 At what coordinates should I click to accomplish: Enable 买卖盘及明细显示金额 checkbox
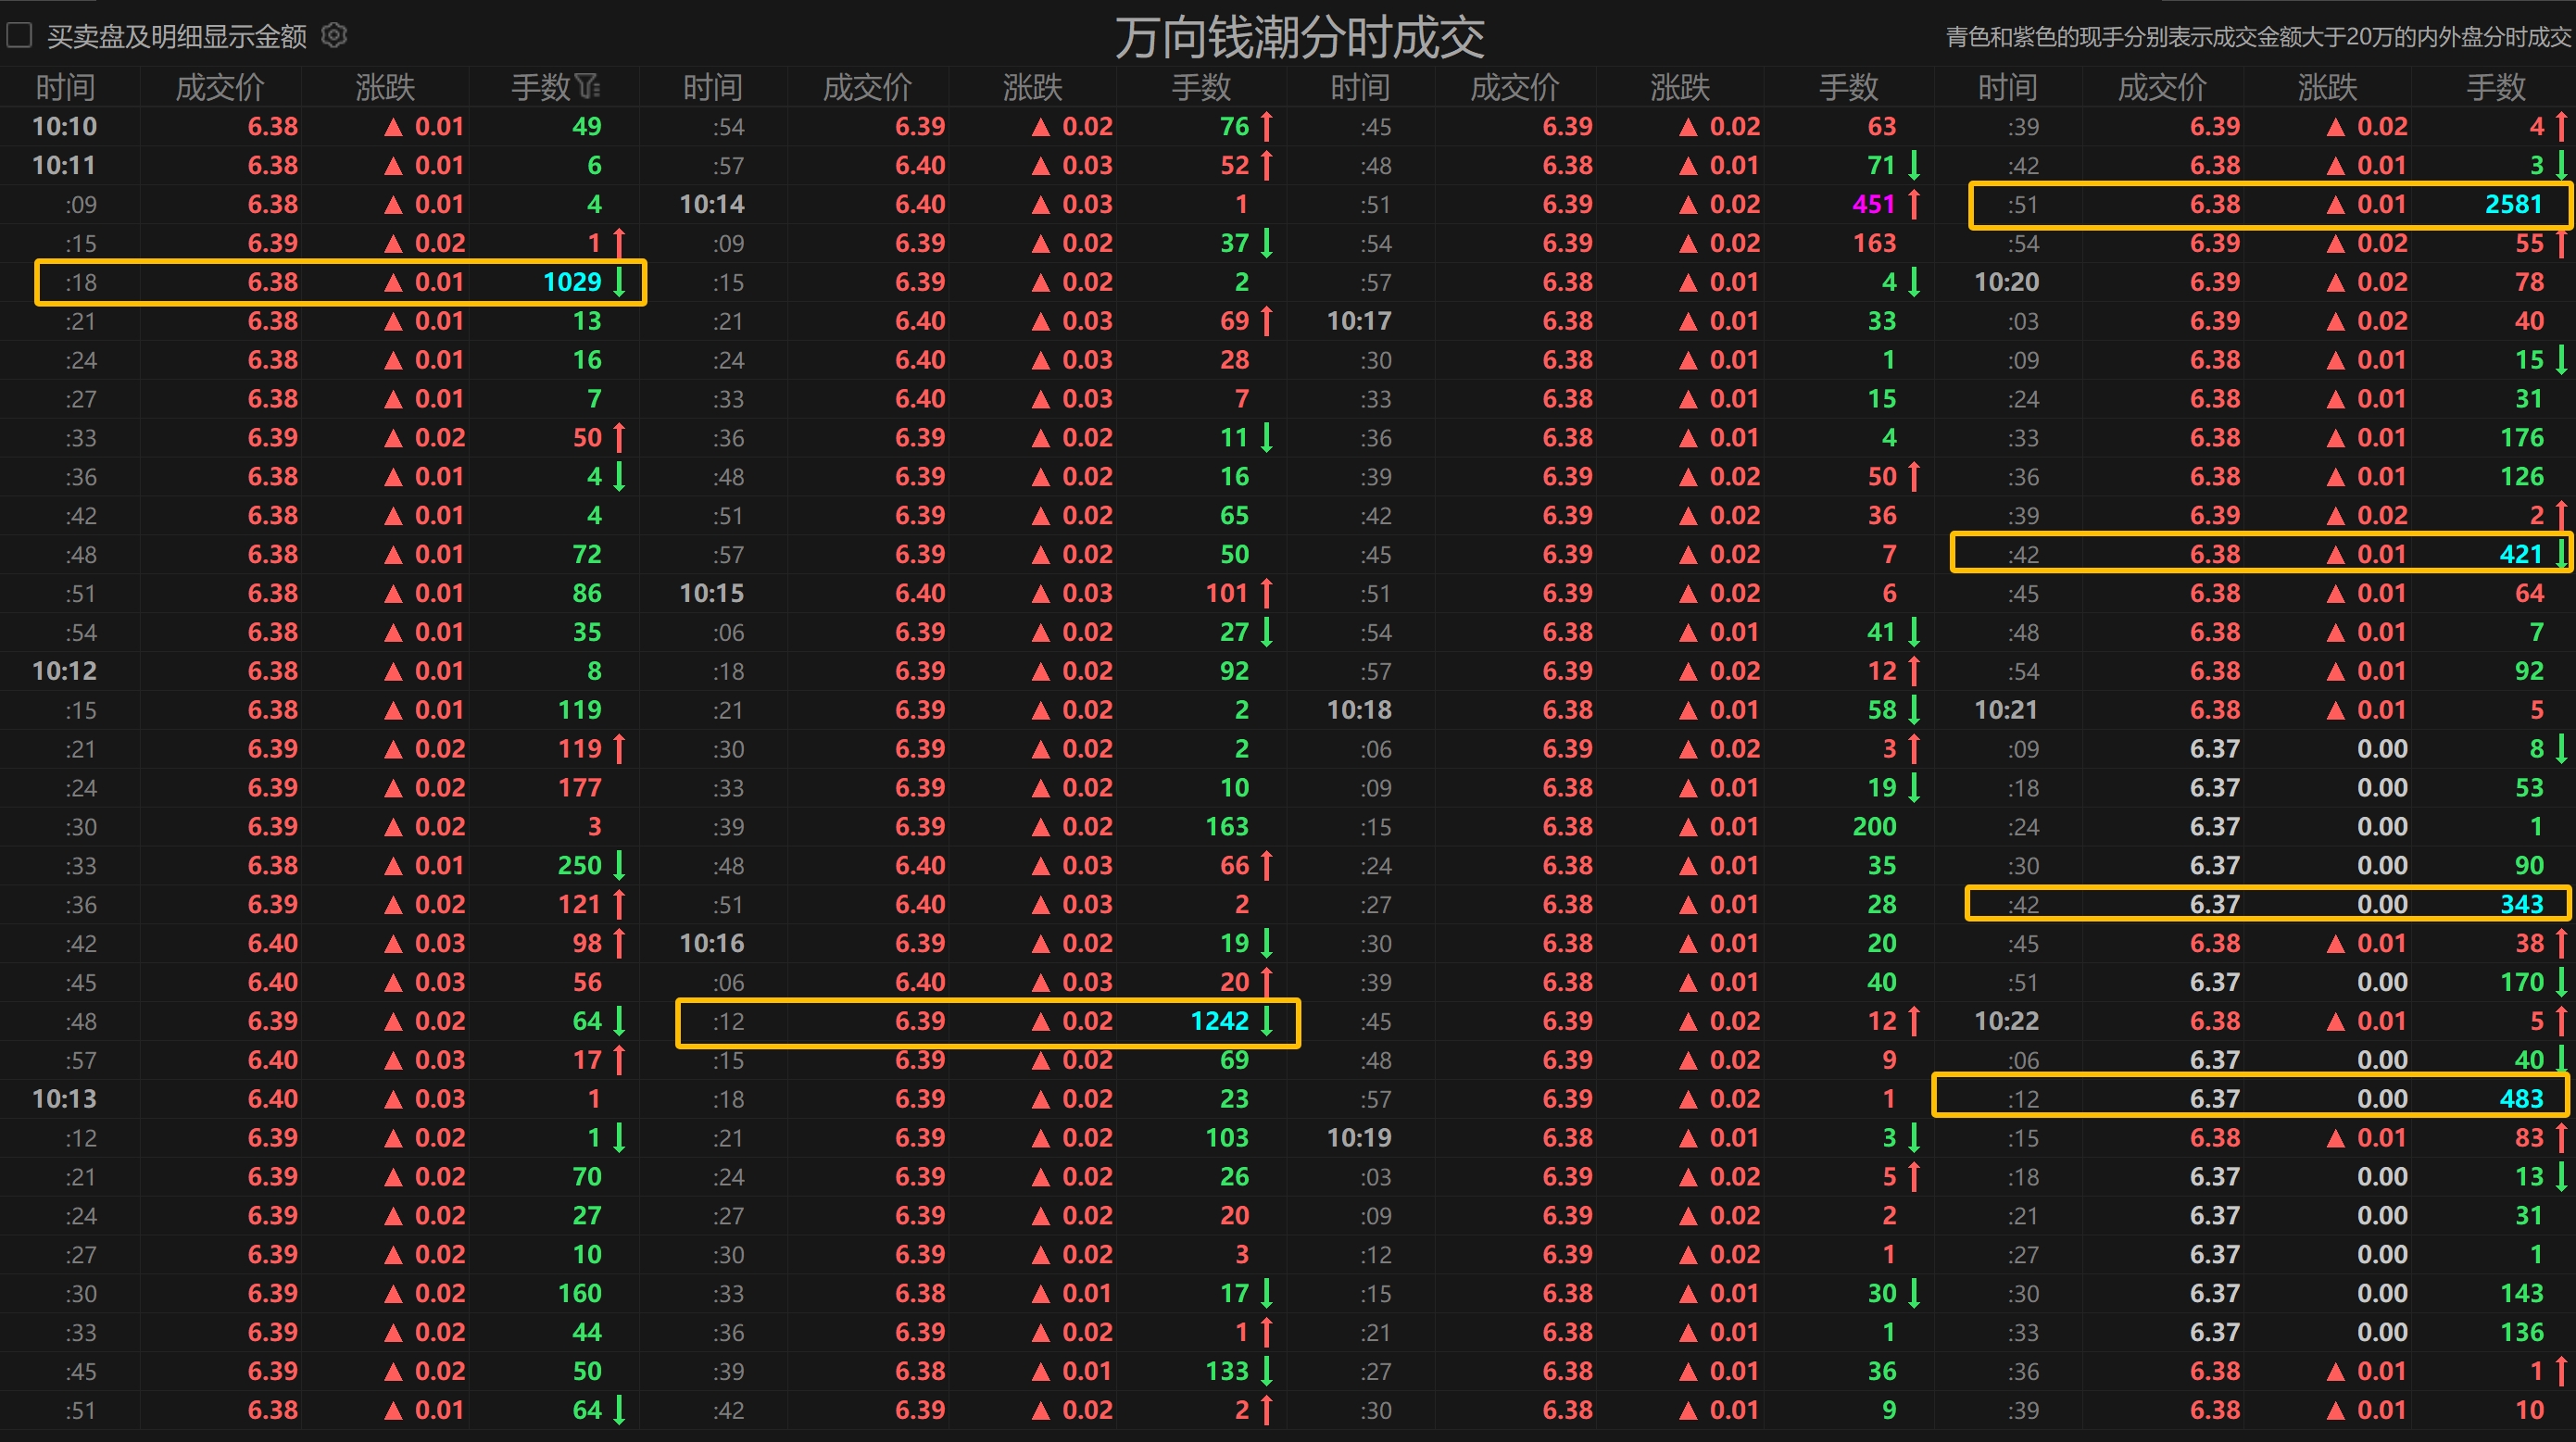[19, 36]
